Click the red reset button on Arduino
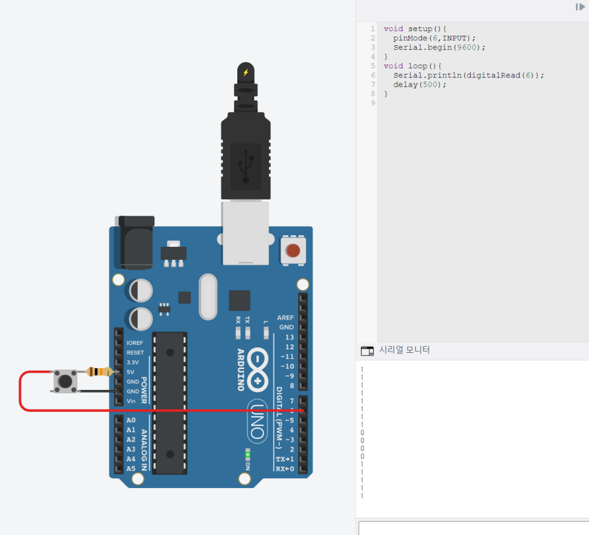The width and height of the screenshot is (589, 535). pyautogui.click(x=293, y=250)
